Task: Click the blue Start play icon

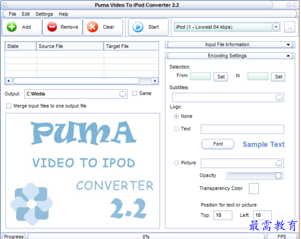Action: click(x=138, y=27)
